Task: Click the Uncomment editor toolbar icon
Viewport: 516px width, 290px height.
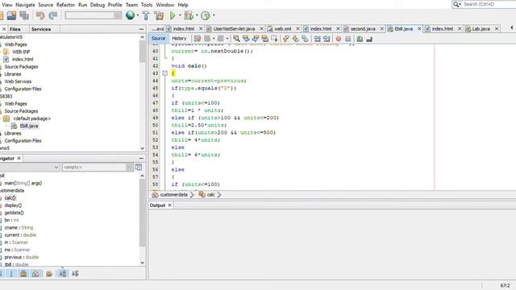Action: coord(369,39)
